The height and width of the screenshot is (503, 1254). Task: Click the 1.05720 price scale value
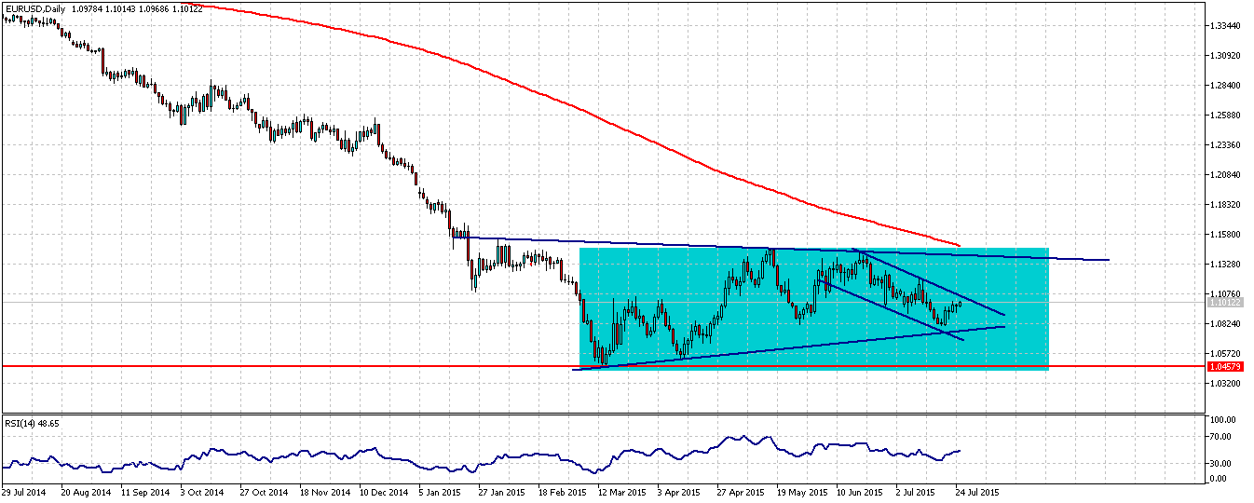click(1225, 353)
